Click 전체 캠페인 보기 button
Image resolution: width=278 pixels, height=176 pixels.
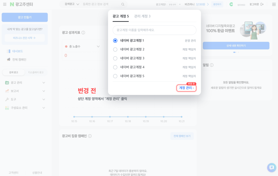pos(182,136)
